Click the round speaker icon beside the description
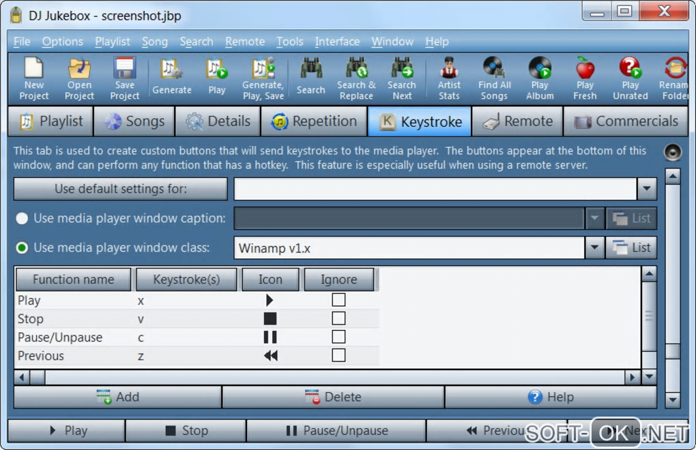Image resolution: width=696 pixels, height=450 pixels. coord(673,152)
